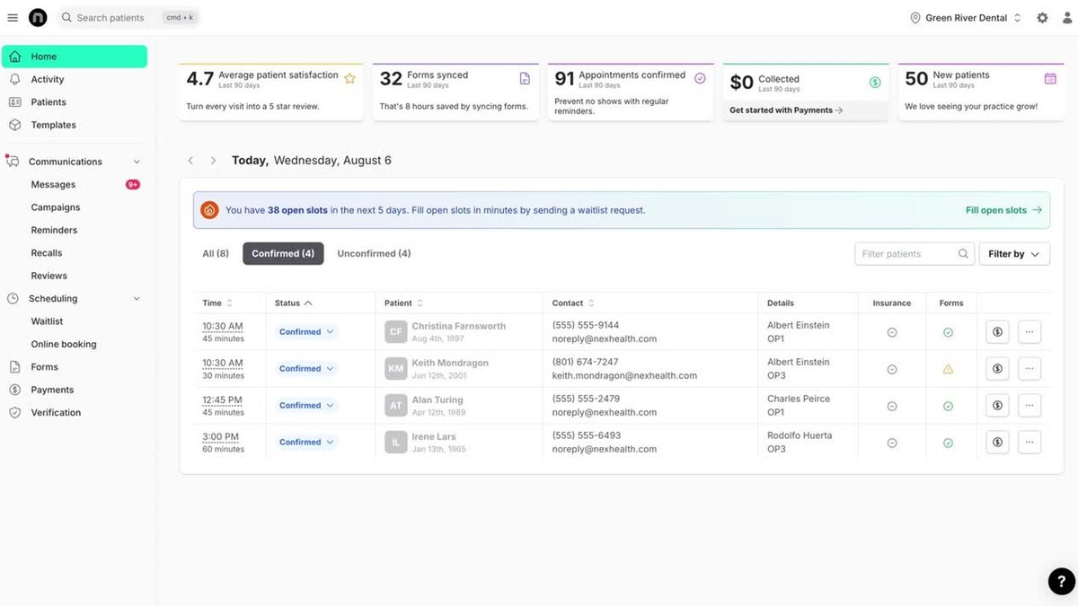
Task: Open the user profile icon
Action: [1067, 18]
